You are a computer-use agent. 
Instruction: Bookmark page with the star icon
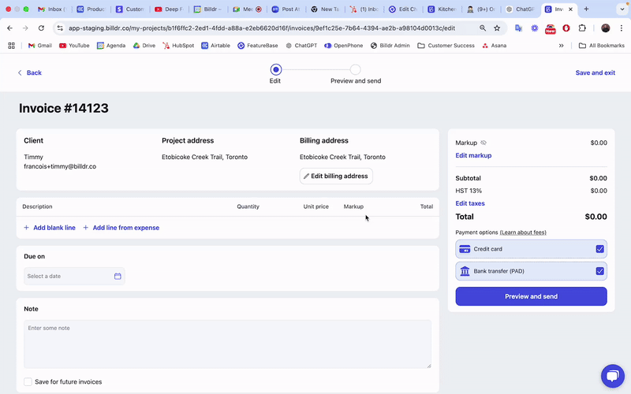[x=497, y=28]
